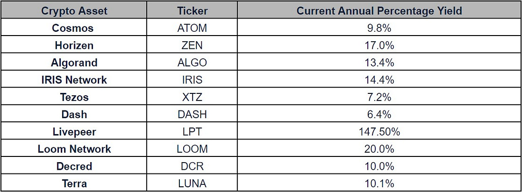Click the LUNA ticker cell

[192, 183]
